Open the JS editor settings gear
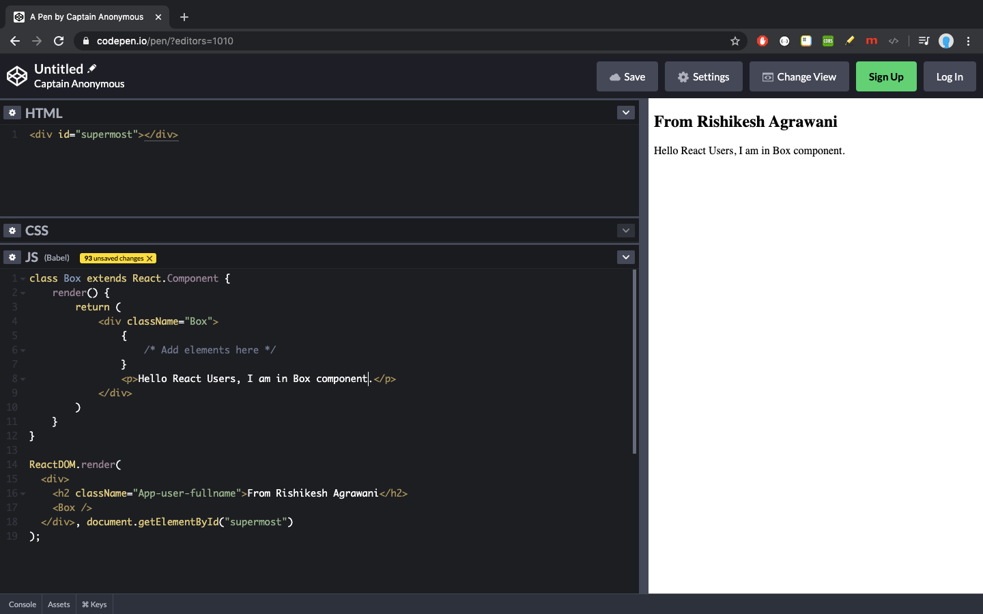 12,257
